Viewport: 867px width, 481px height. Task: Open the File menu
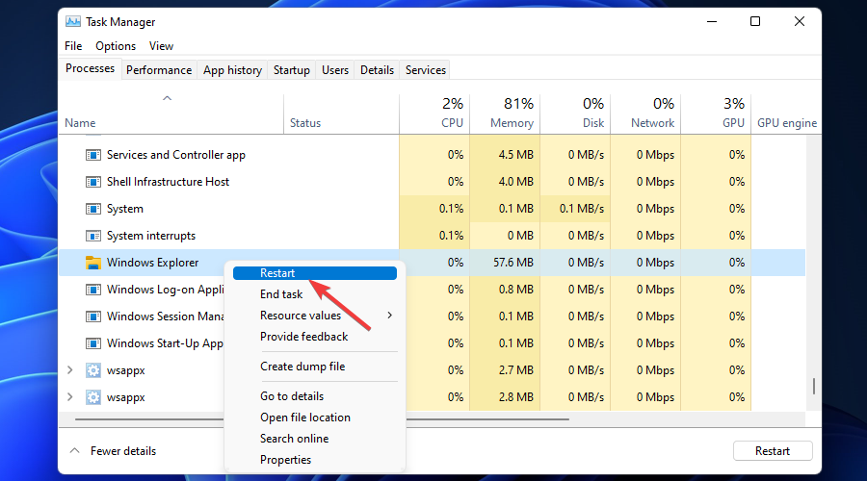point(73,46)
